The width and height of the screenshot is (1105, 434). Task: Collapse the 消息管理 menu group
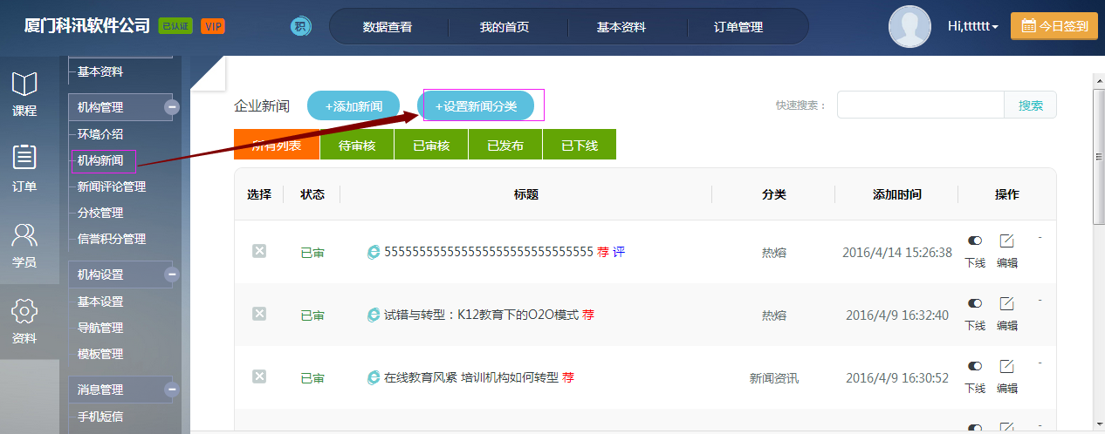tap(172, 390)
